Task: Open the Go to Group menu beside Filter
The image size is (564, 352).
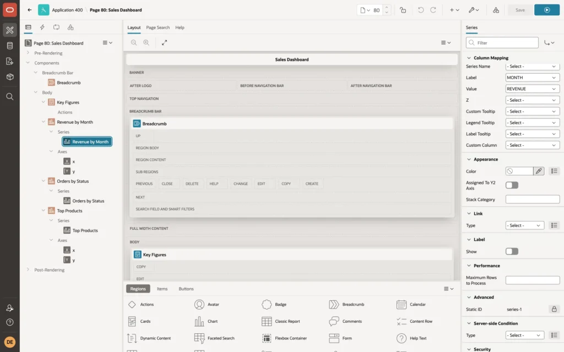Action: point(549,43)
